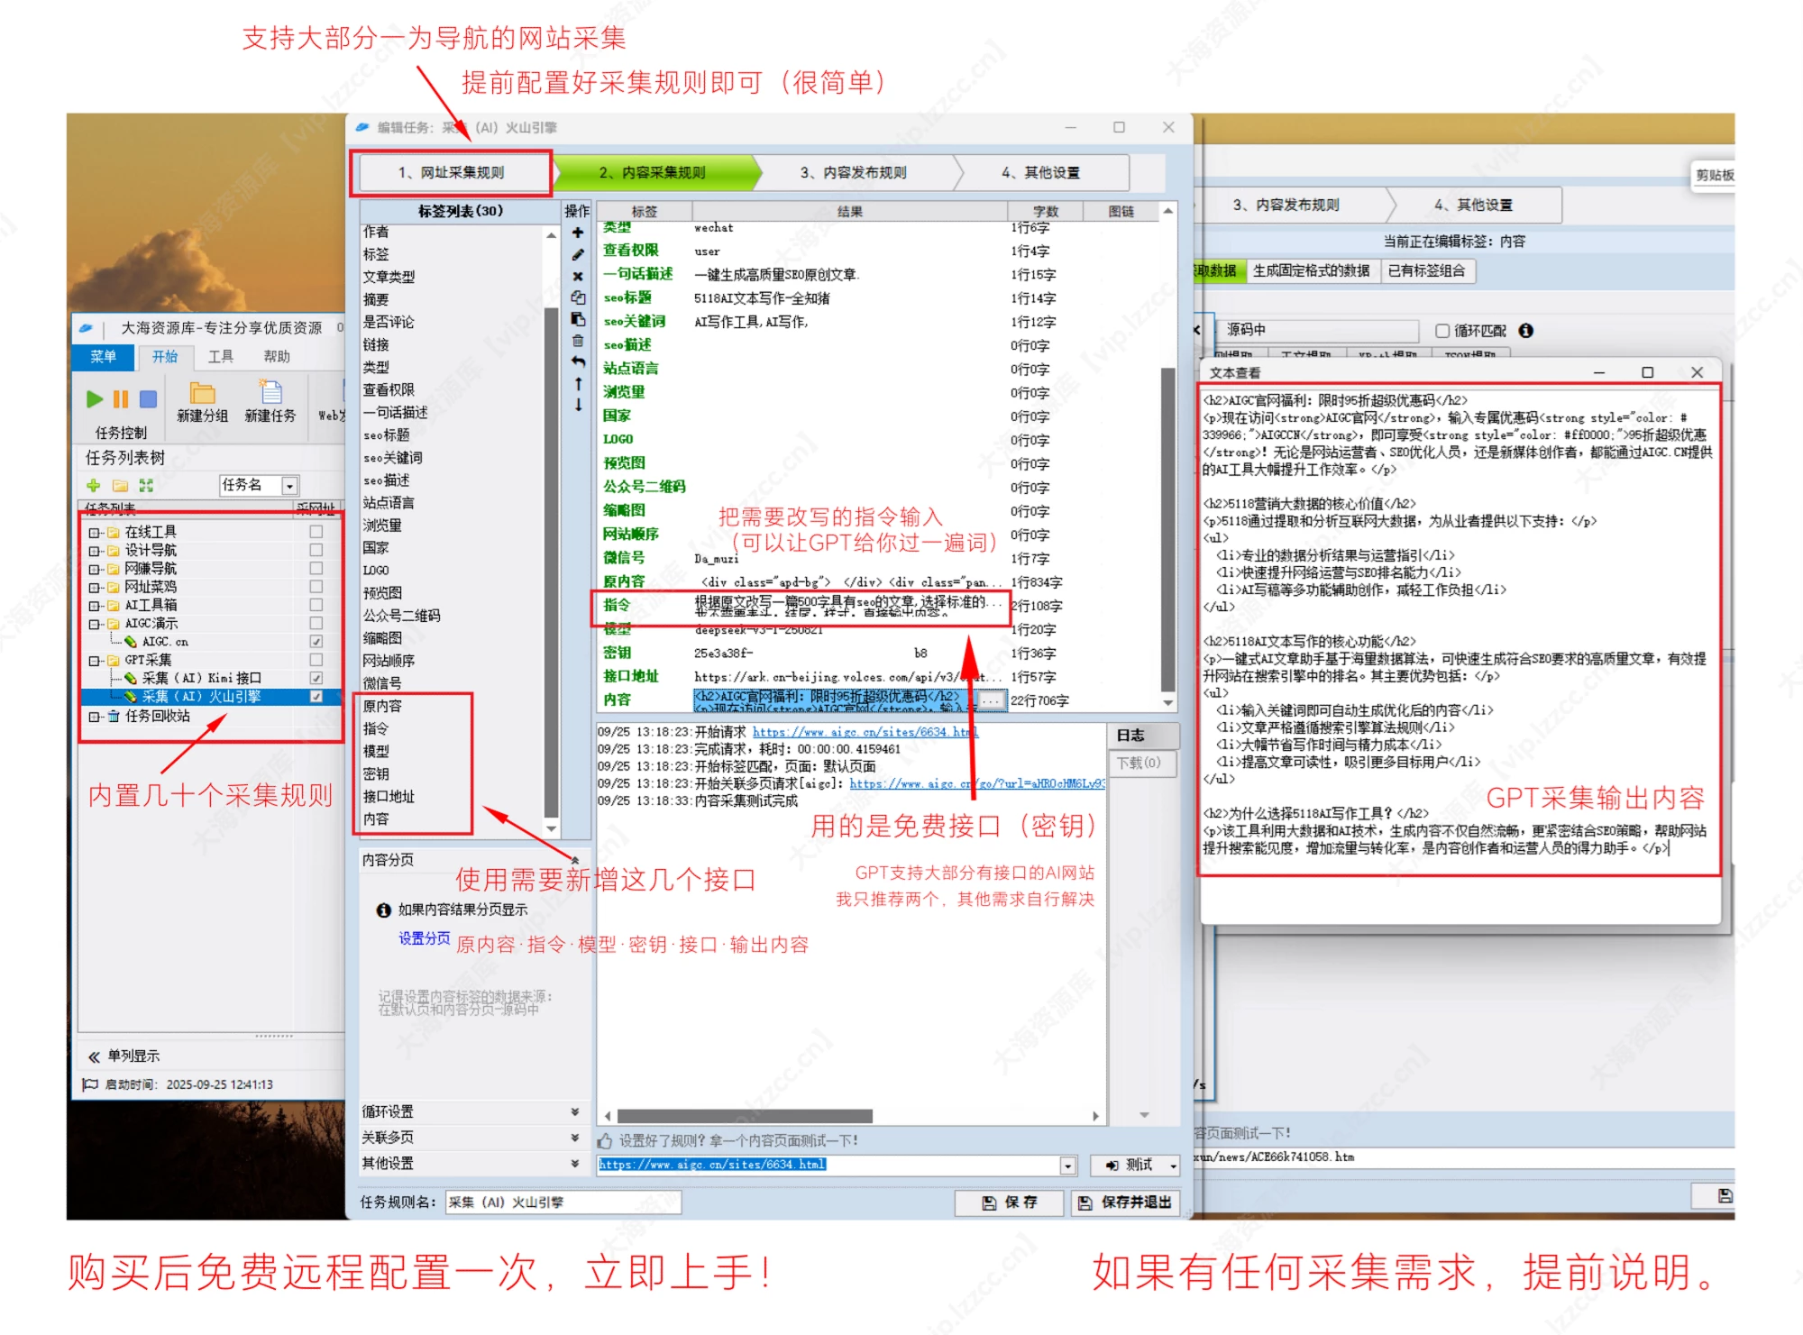Move the tag up with the up-arrow icon

(578, 384)
